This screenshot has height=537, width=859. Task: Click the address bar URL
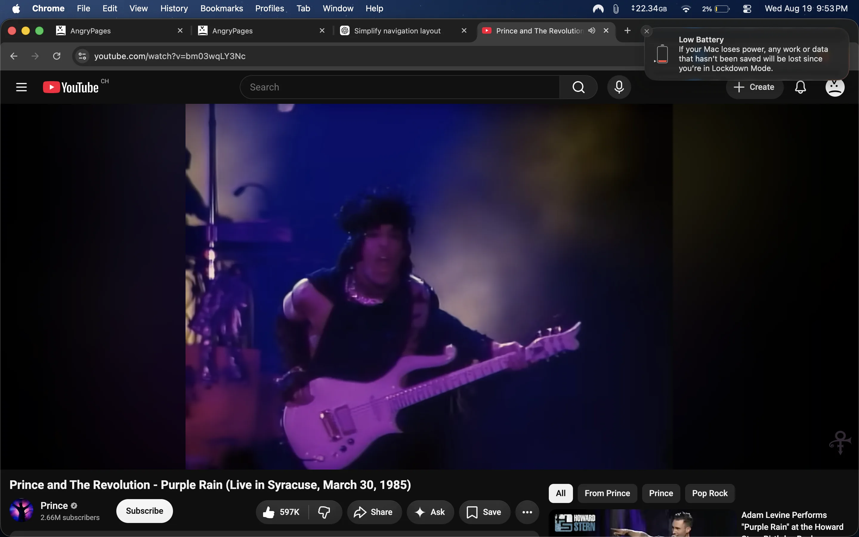(x=170, y=56)
